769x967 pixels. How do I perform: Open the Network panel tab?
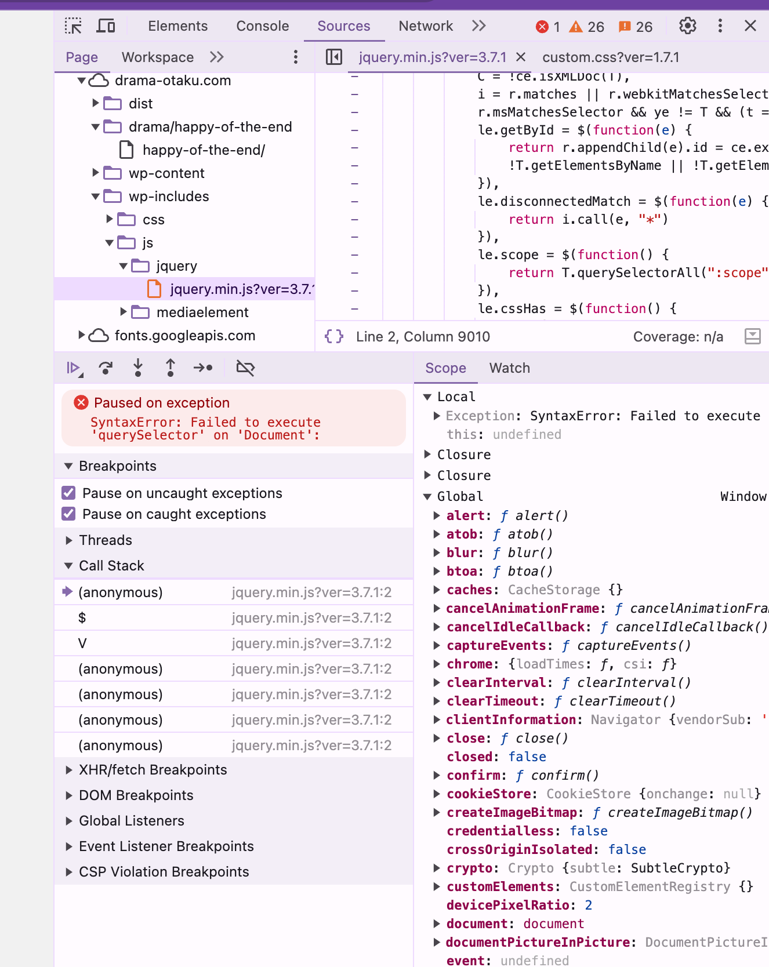point(426,26)
